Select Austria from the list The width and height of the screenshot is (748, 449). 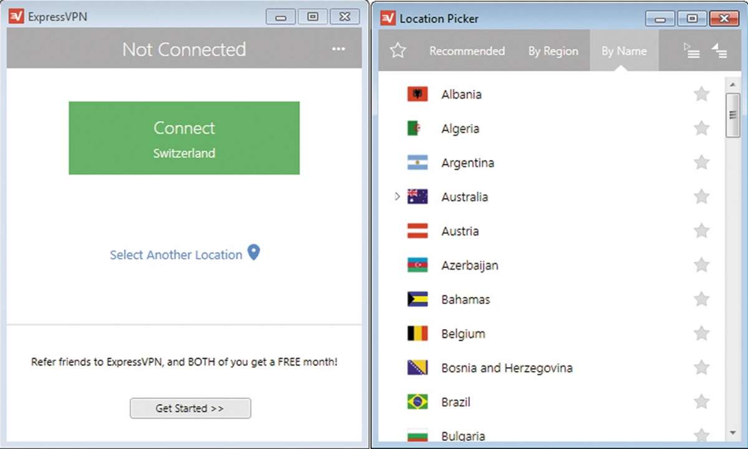(x=460, y=231)
